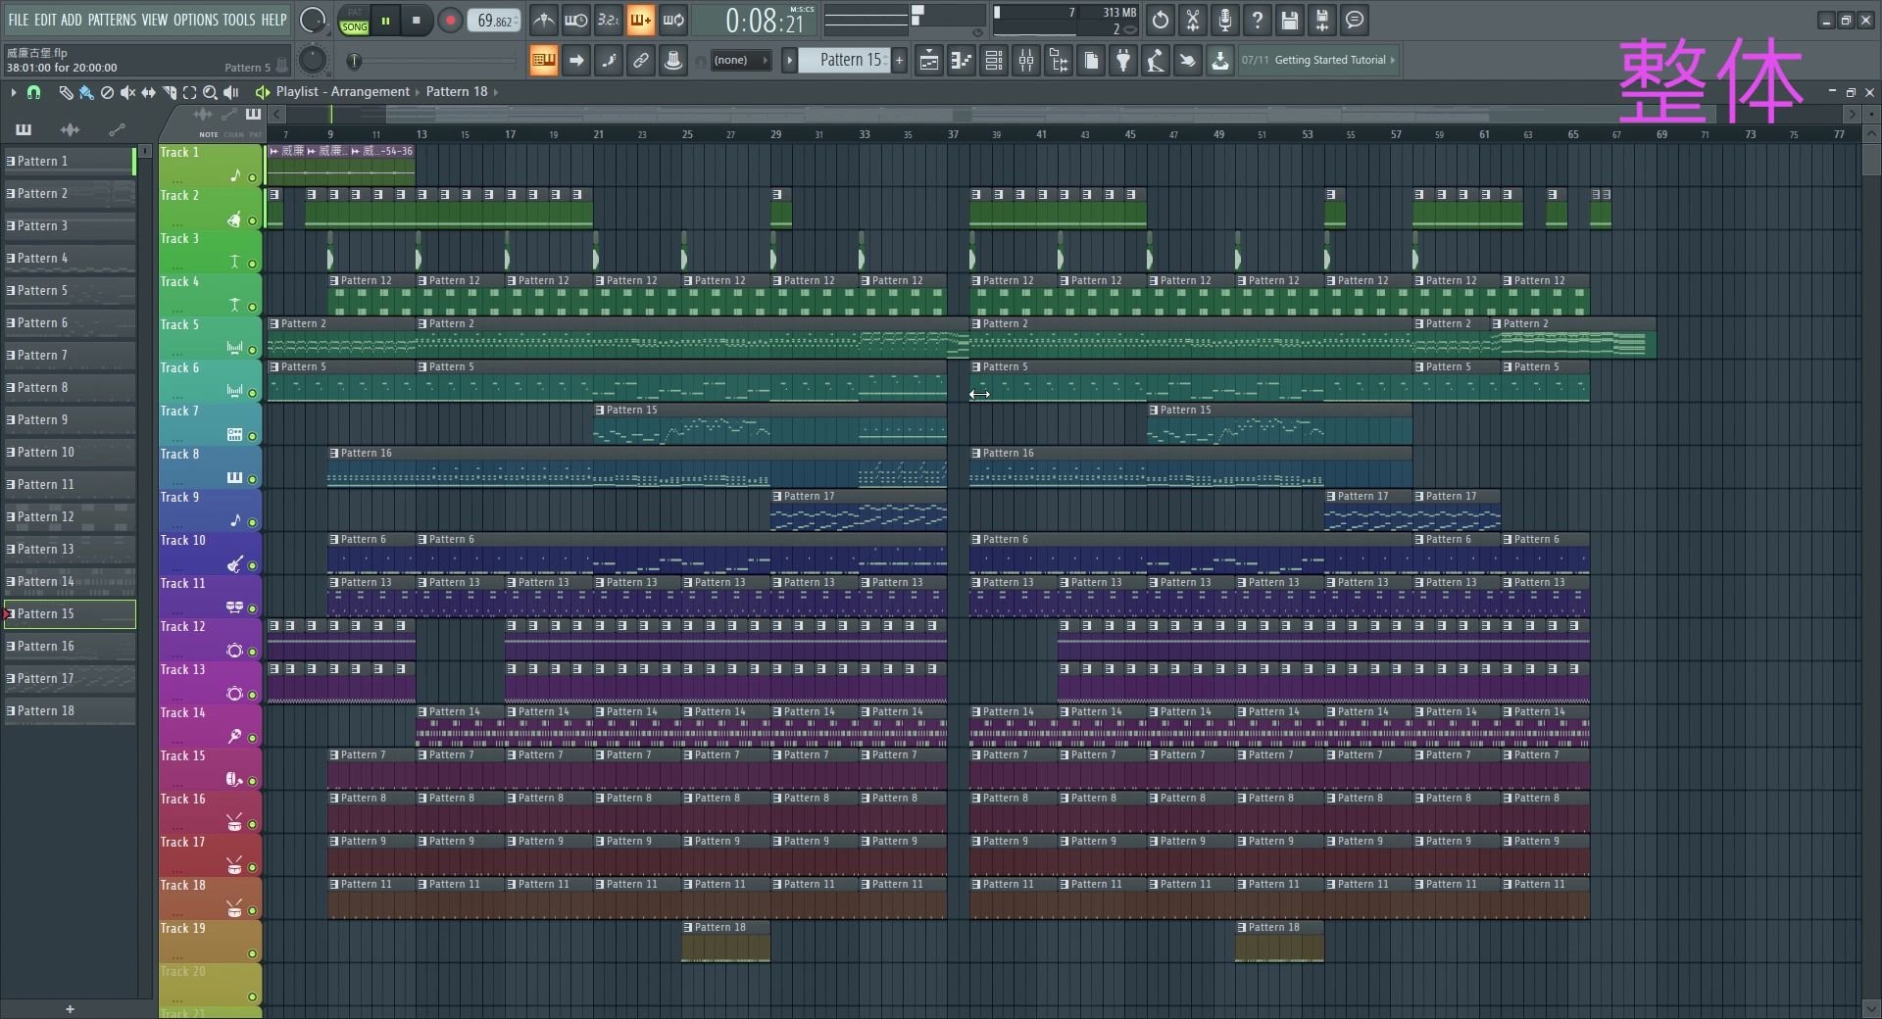Open the Piano roll window icon
The image size is (1882, 1019).
click(x=962, y=61)
